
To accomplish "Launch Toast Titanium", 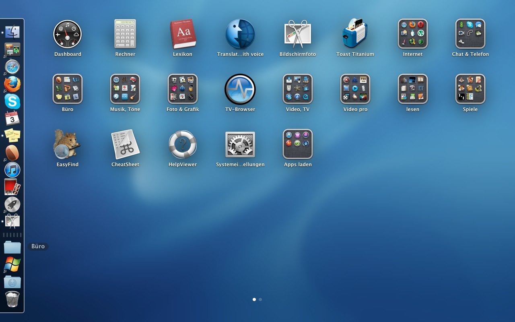I will [x=355, y=35].
